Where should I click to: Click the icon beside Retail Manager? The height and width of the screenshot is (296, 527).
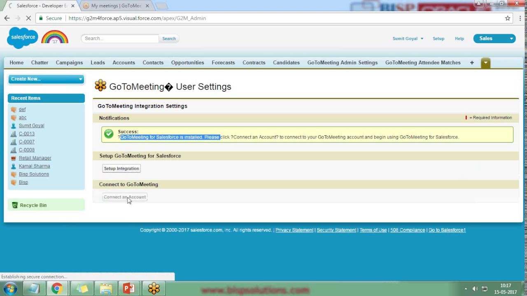[14, 158]
